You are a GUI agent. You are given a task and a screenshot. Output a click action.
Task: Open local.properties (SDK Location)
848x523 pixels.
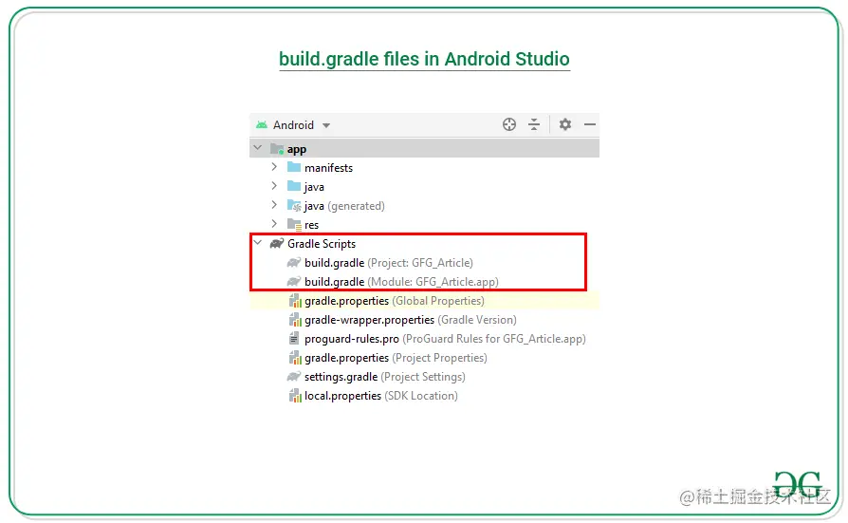pyautogui.click(x=380, y=396)
